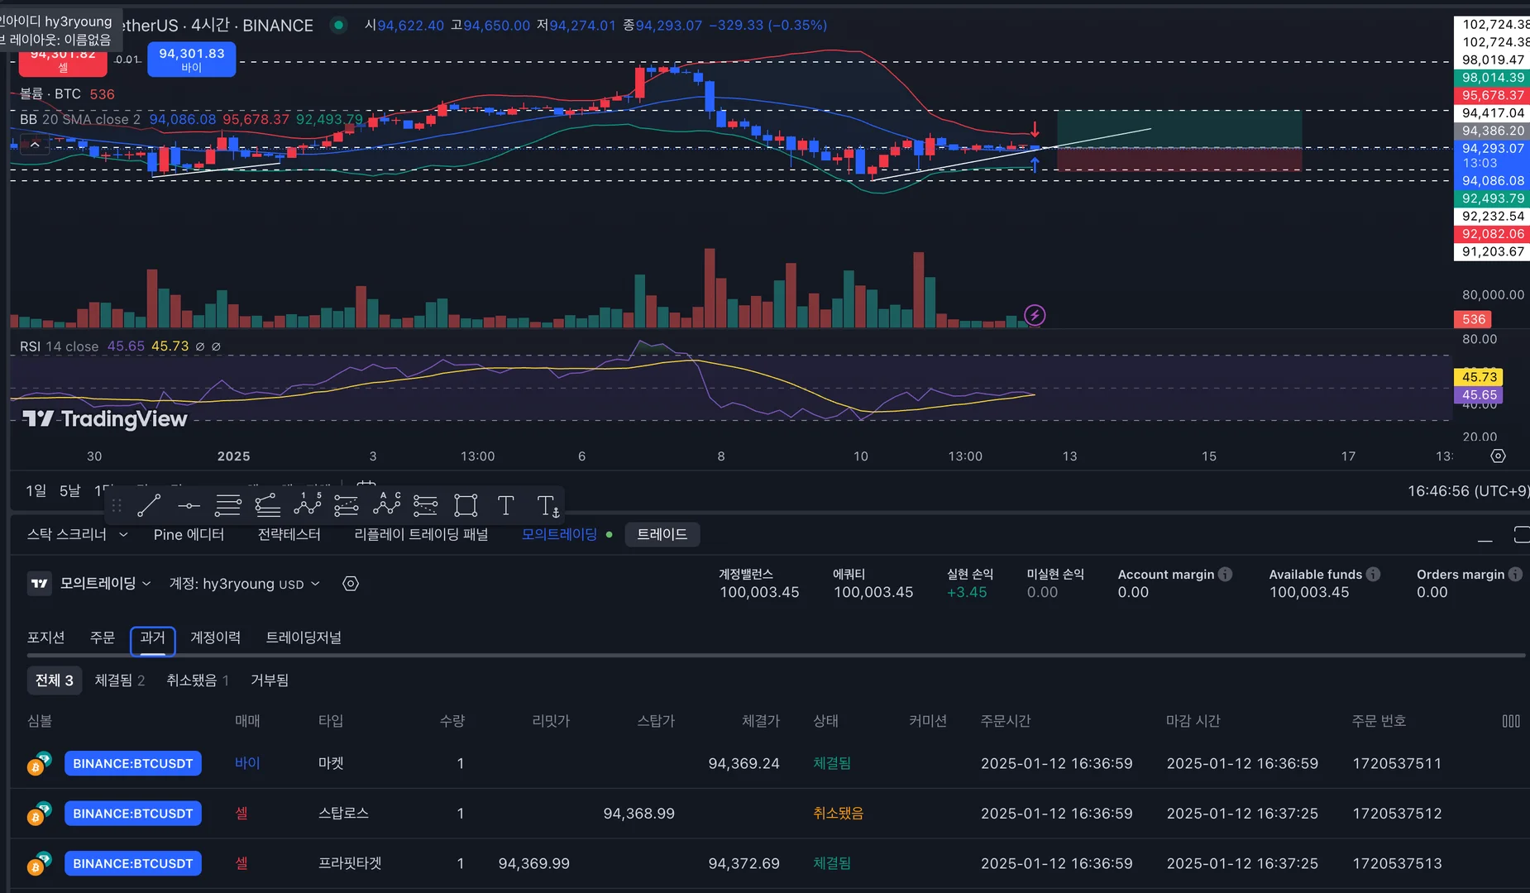
Task: Select the trend line drawing tool
Action: [149, 505]
